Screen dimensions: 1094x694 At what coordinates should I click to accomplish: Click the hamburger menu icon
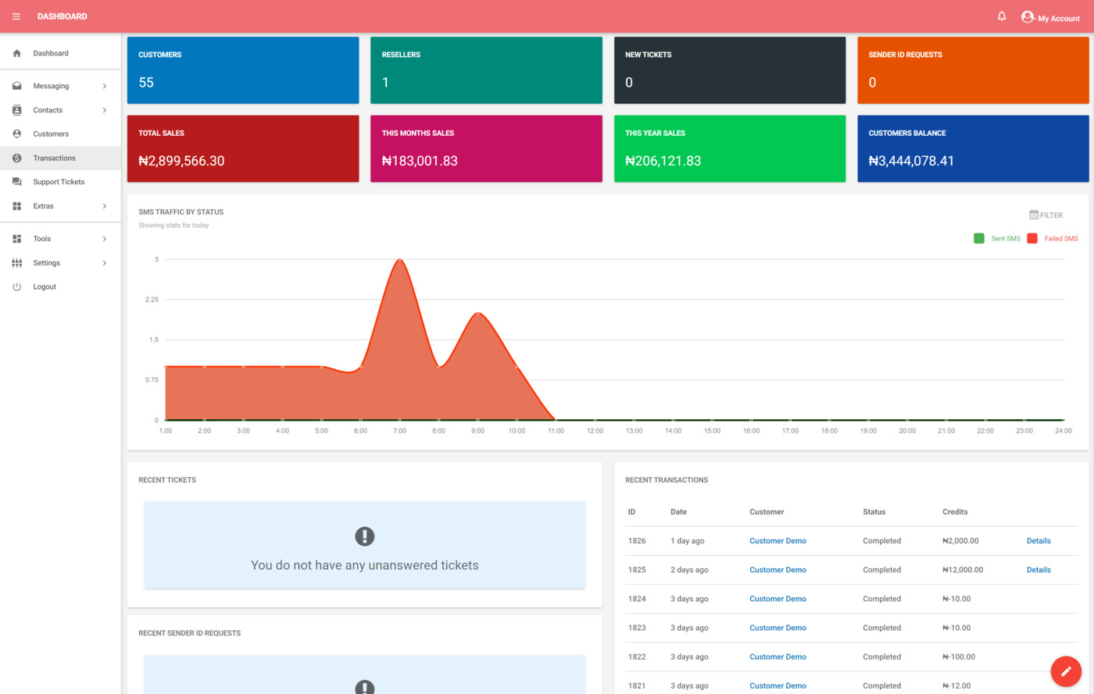pos(16,16)
